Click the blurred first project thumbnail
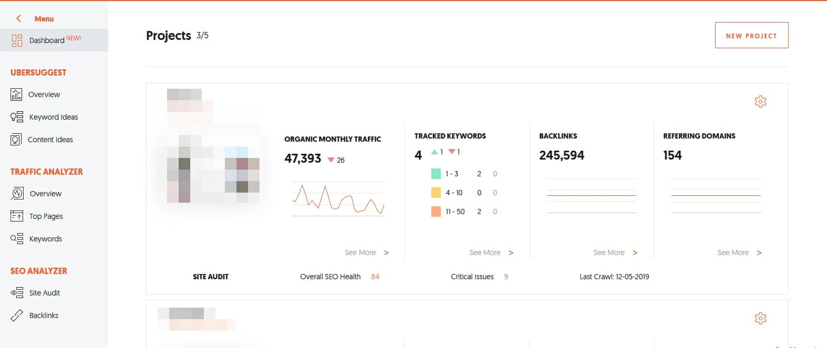 pos(208,168)
